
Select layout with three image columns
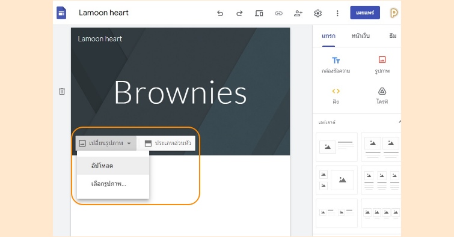(x=381, y=180)
